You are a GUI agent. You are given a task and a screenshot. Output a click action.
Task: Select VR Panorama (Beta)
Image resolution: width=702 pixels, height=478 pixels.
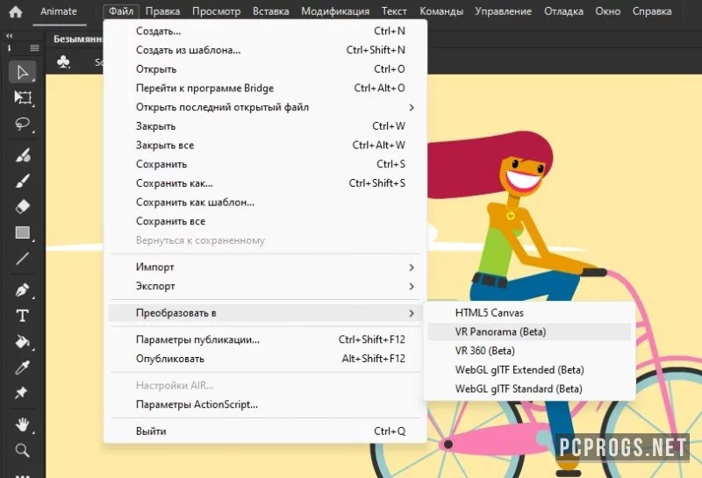point(529,332)
